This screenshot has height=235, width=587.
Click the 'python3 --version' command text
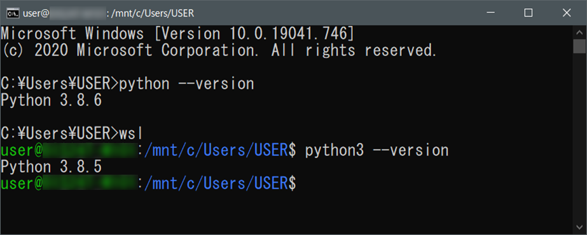click(376, 151)
